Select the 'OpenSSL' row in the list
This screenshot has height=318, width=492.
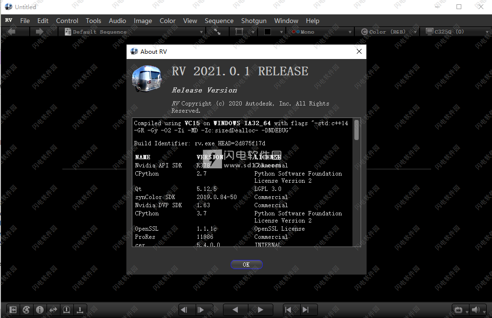pos(220,229)
